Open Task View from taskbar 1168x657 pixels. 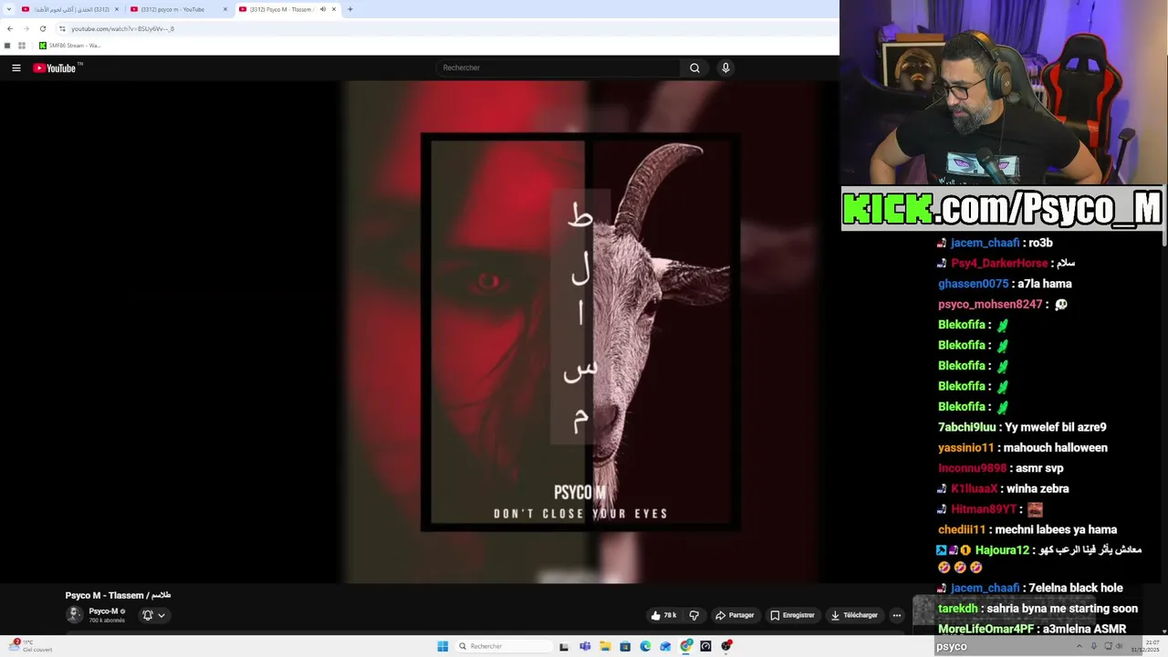point(564,646)
